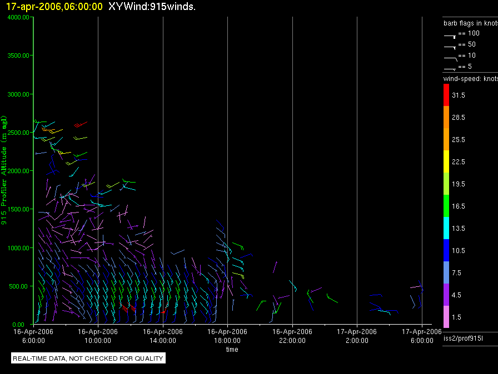The height and width of the screenshot is (374, 498).
Task: Click the yellow-green 19.5 knots swatch
Action: point(446,184)
